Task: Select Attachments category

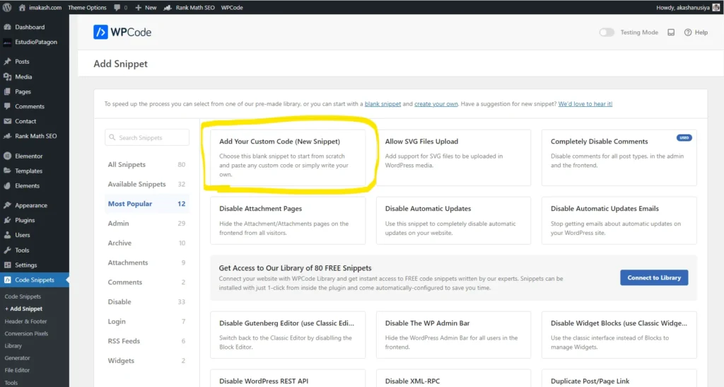Action: point(146,262)
